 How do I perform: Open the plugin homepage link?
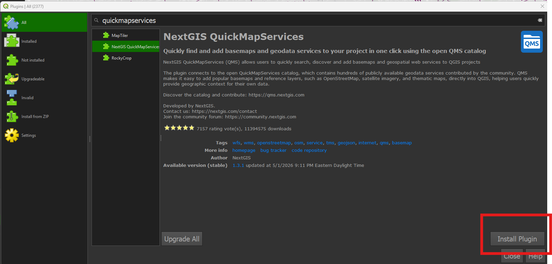pos(244,150)
